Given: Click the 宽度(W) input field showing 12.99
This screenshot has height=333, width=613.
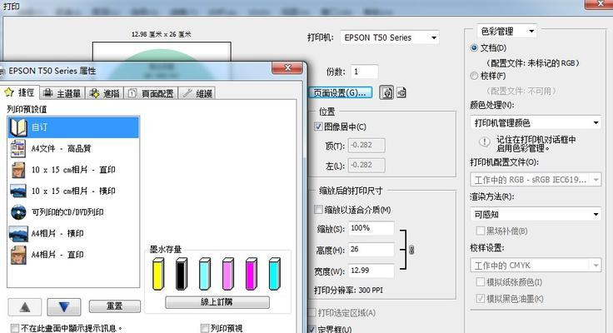Looking at the screenshot, I should tap(371, 271).
